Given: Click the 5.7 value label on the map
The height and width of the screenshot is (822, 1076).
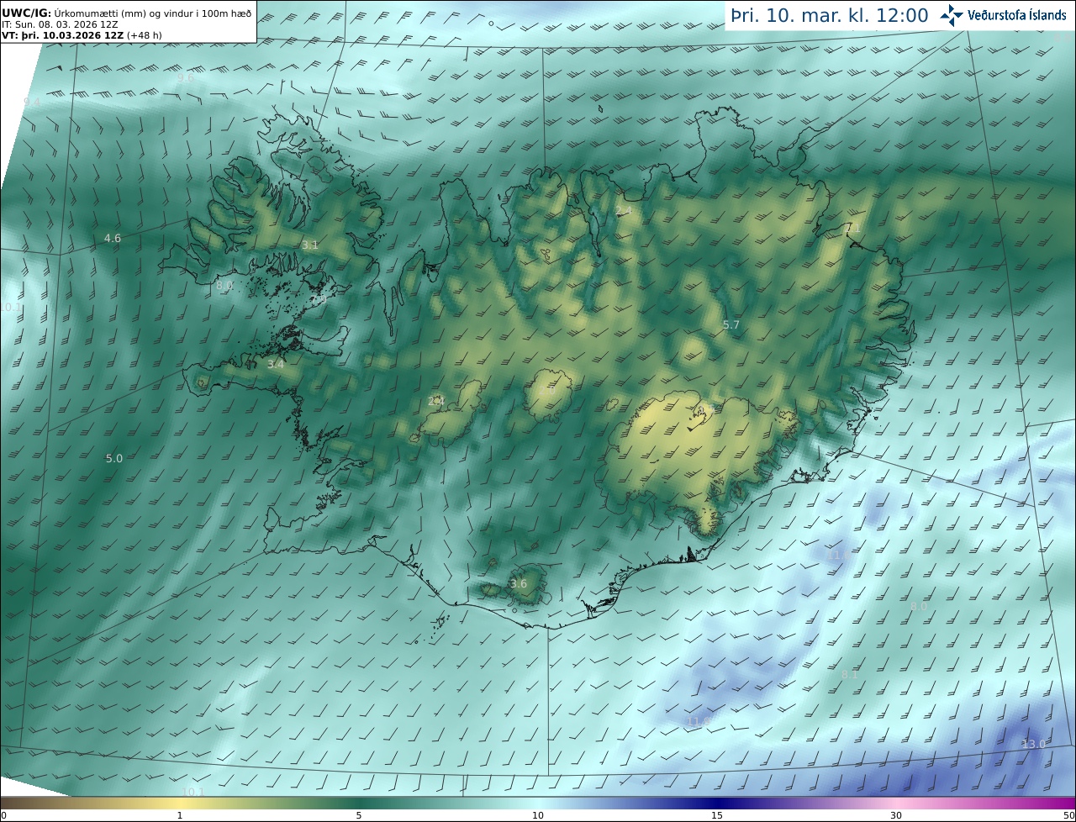Looking at the screenshot, I should coord(731,324).
